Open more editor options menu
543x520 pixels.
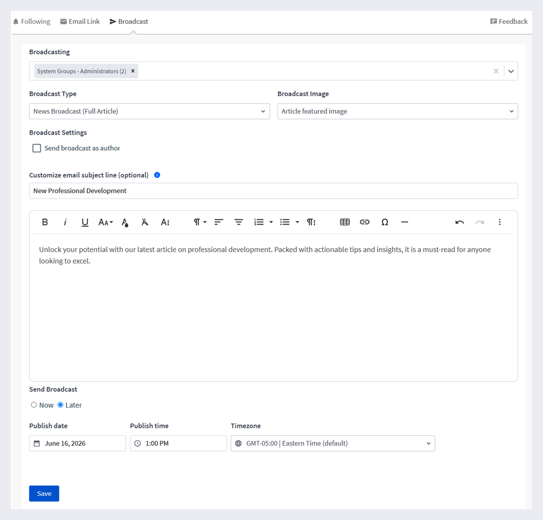(500, 222)
